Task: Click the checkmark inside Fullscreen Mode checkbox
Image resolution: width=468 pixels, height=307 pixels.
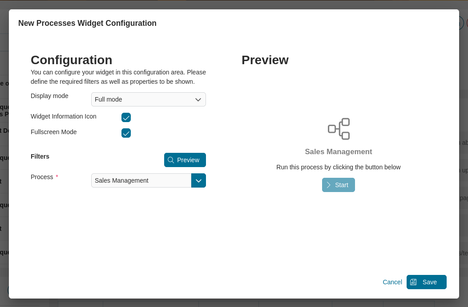Action: point(126,133)
